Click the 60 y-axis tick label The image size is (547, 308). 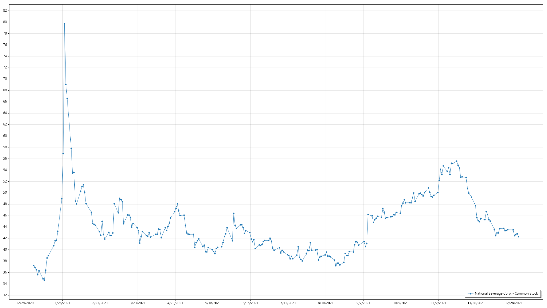(x=5, y=136)
